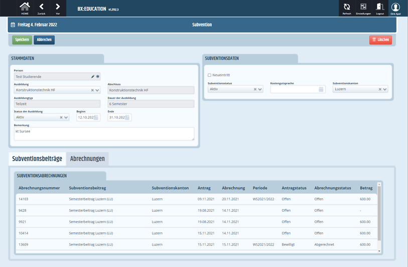Clear the Subventionsstatus X
Screen dimensions: 408x267
point(255,89)
